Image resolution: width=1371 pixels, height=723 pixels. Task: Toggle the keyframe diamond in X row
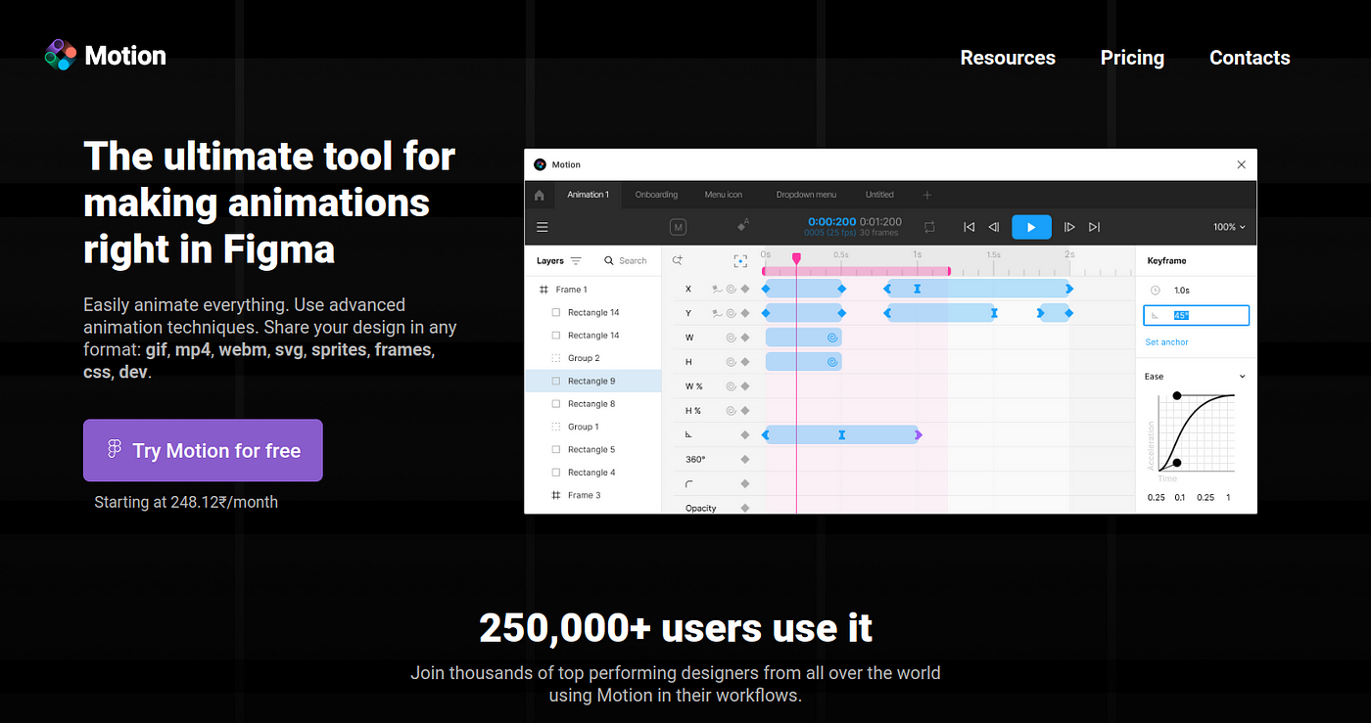click(745, 289)
